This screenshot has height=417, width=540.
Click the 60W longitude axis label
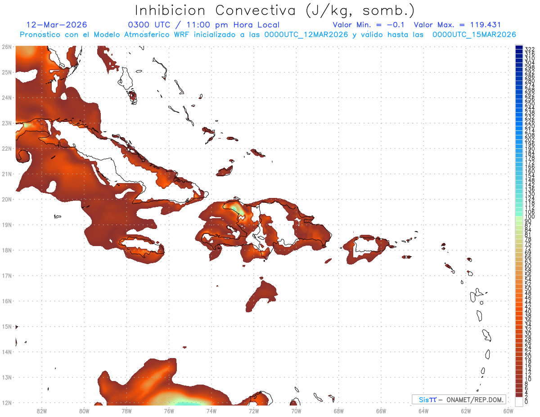[508, 411]
